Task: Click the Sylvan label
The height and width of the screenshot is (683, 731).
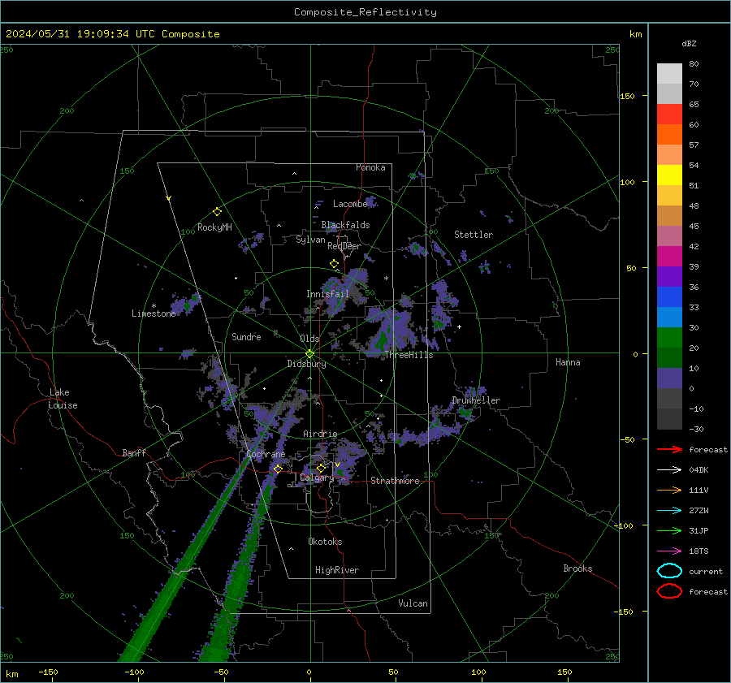Action: point(310,240)
